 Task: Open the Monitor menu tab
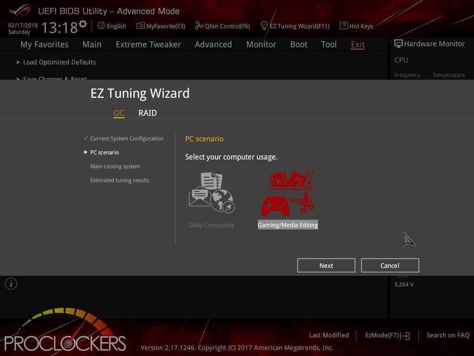[x=261, y=44]
